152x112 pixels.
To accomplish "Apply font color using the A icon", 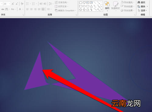I will 20,9.
